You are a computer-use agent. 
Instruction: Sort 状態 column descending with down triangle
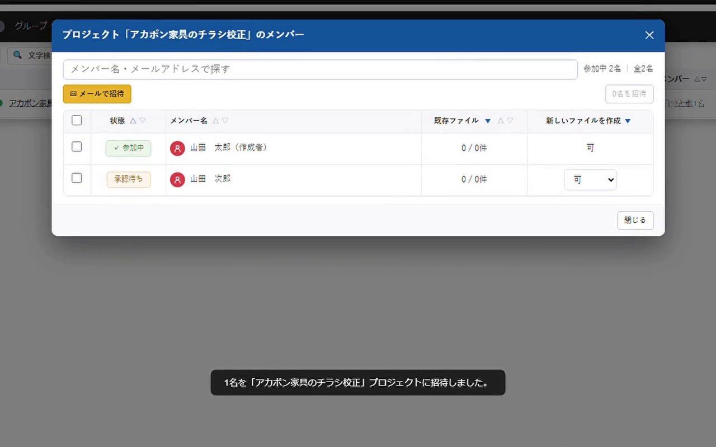tap(142, 121)
